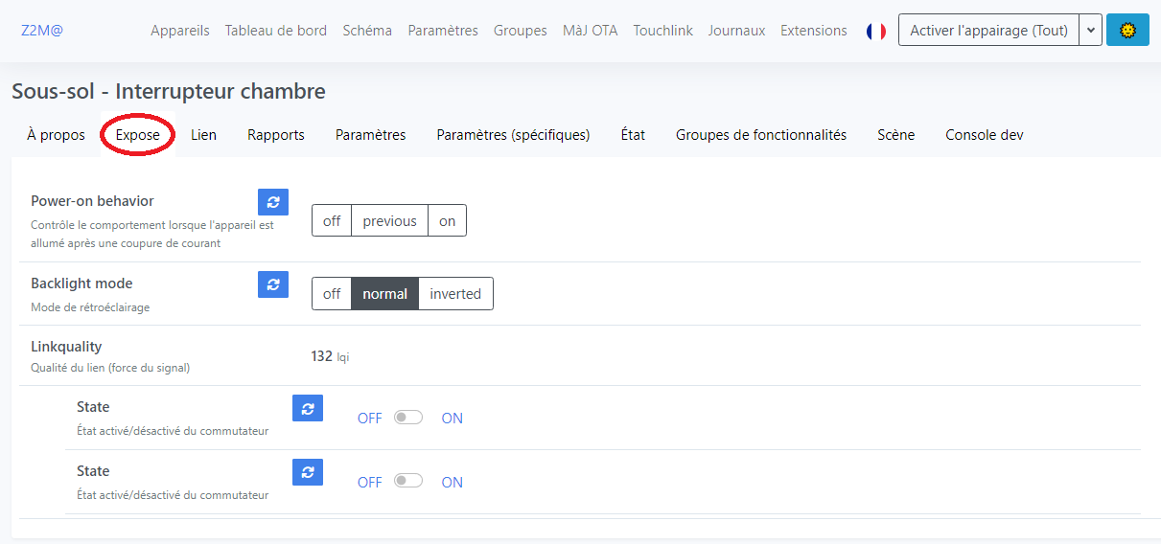The image size is (1161, 544).
Task: Select normal Backlight mode
Action: [385, 294]
